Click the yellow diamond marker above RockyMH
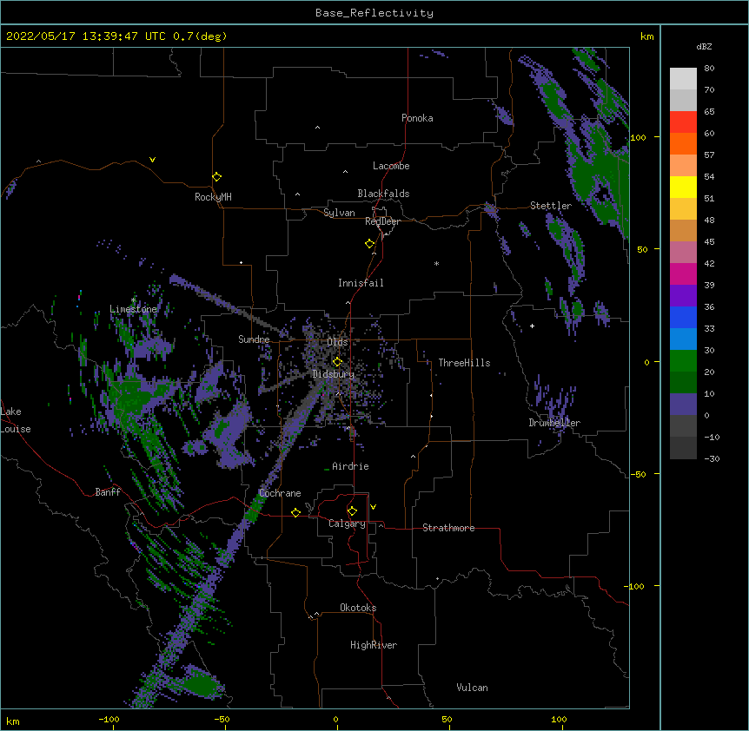Viewport: 749px width, 731px height. pyautogui.click(x=216, y=176)
